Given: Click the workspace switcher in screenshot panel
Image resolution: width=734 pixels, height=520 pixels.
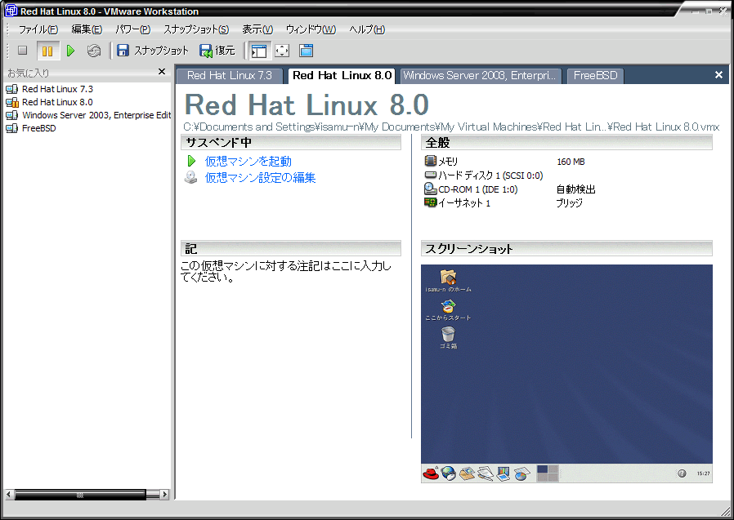Looking at the screenshot, I should pos(547,473).
